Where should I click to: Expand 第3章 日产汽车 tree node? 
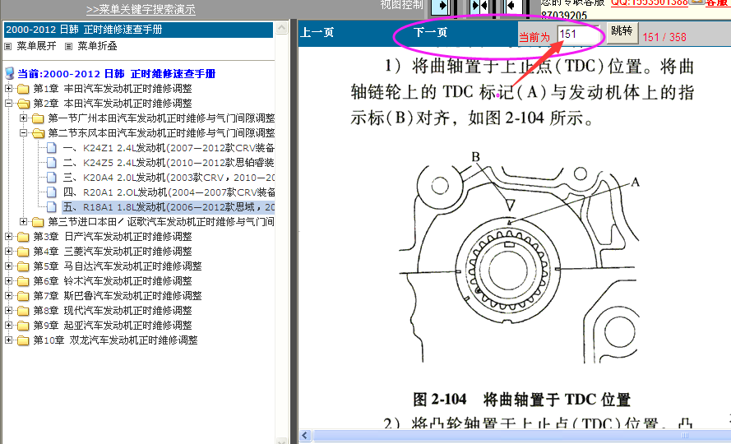[x=8, y=237]
